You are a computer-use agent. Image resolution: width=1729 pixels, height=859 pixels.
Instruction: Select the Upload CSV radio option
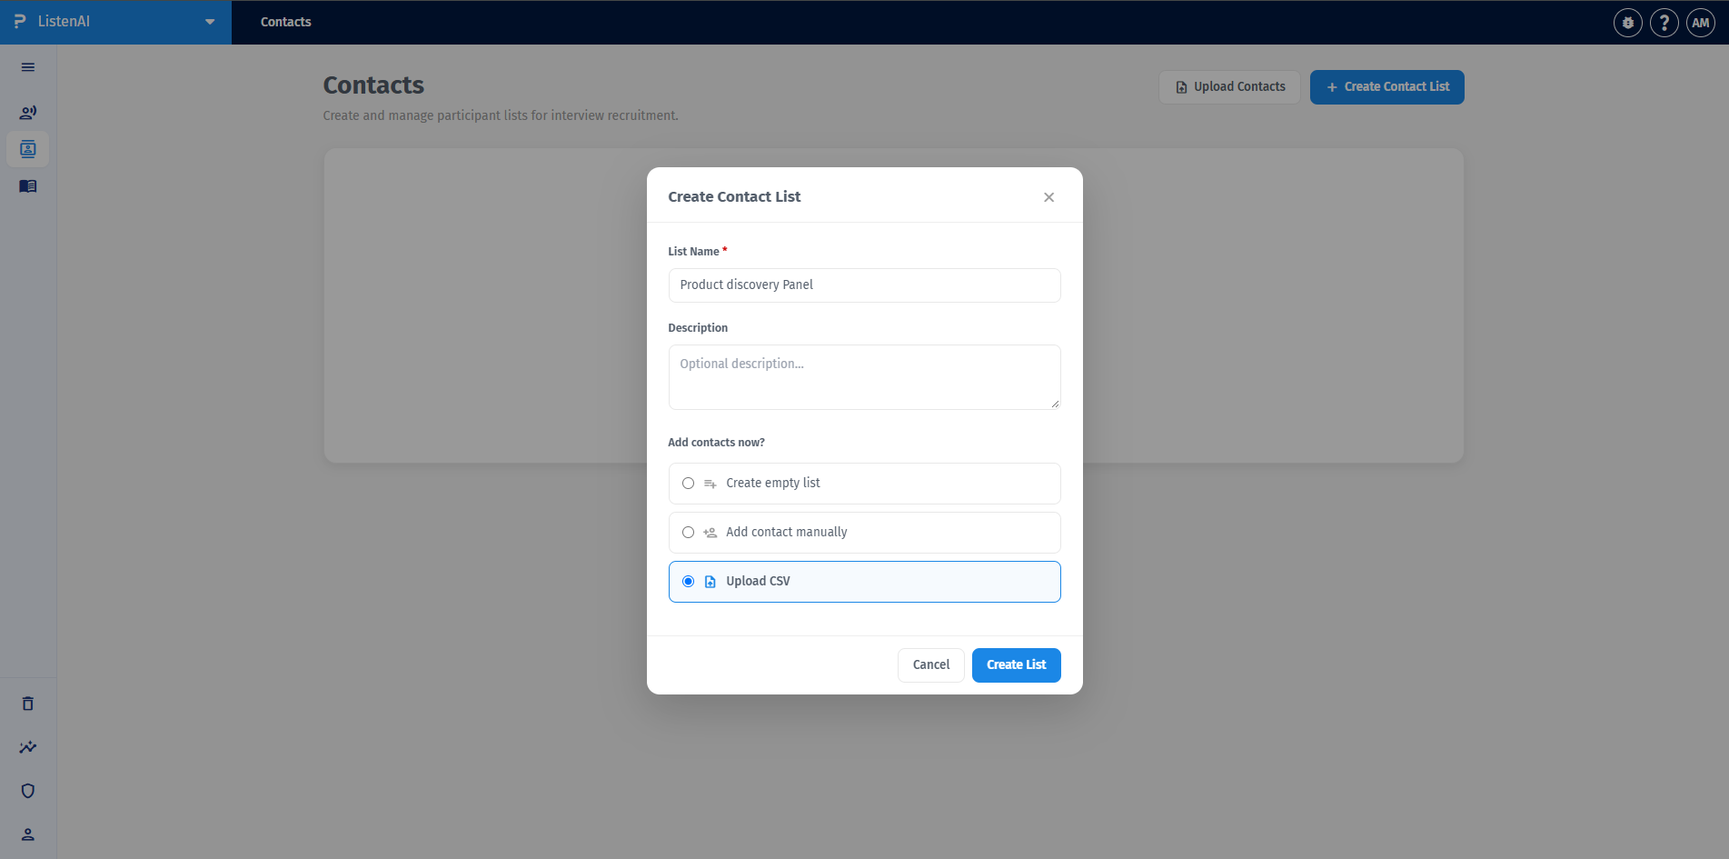click(x=688, y=582)
